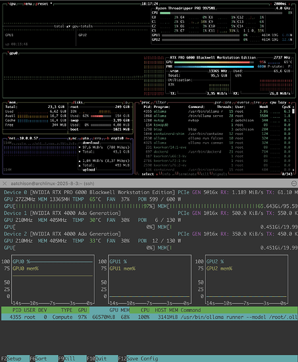This screenshot has height=362, width=298.
Task: Toggle reverse sorting in proc box
Action: click(242, 102)
